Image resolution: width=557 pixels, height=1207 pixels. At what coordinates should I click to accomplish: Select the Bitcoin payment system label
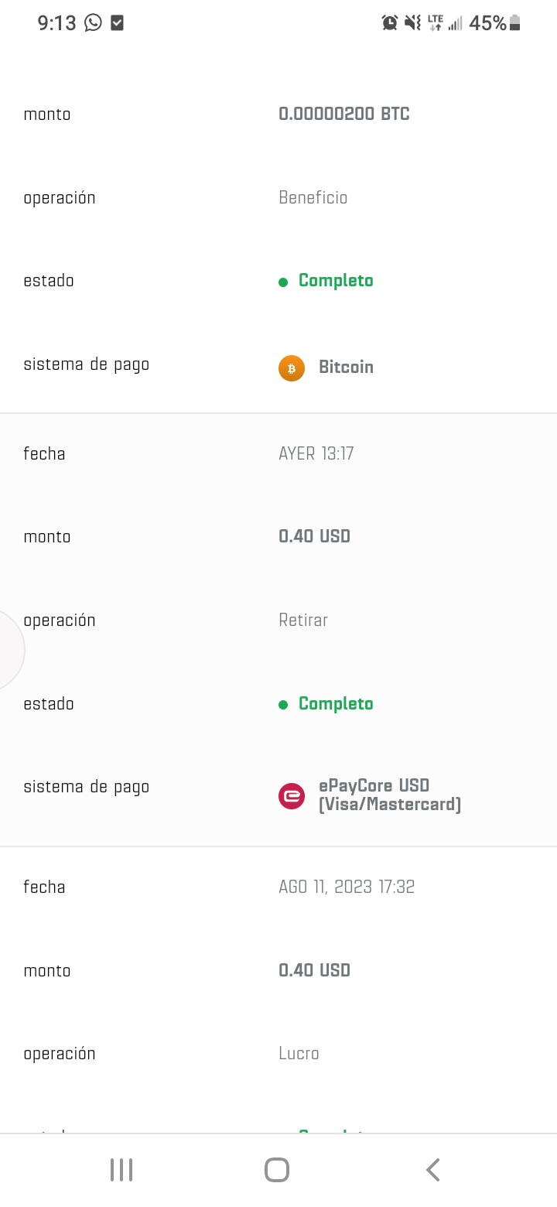click(346, 368)
